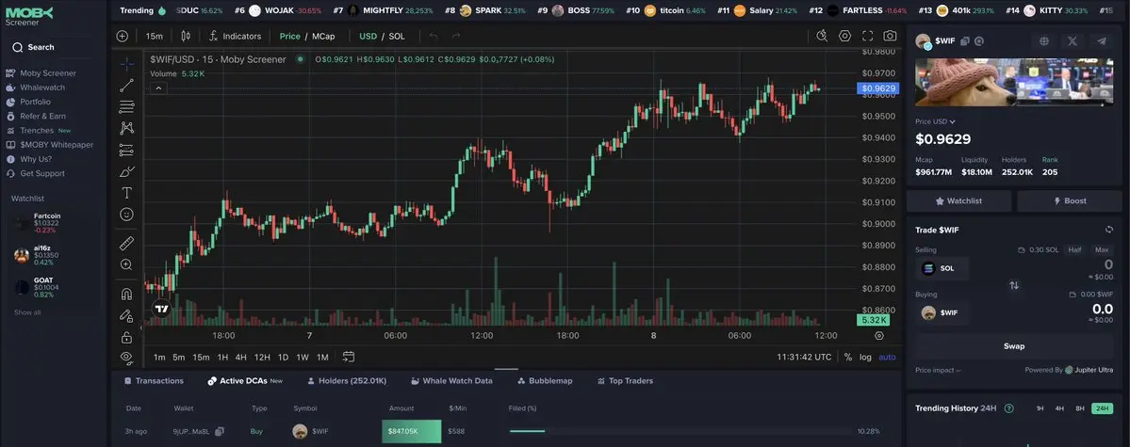The height and width of the screenshot is (447, 1130).
Task: Open the Whale Watch Data tab
Action: (451, 381)
